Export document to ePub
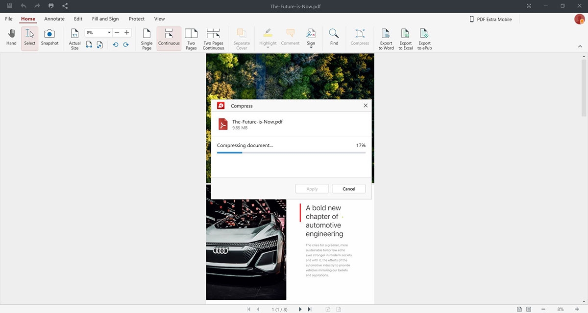 point(424,39)
